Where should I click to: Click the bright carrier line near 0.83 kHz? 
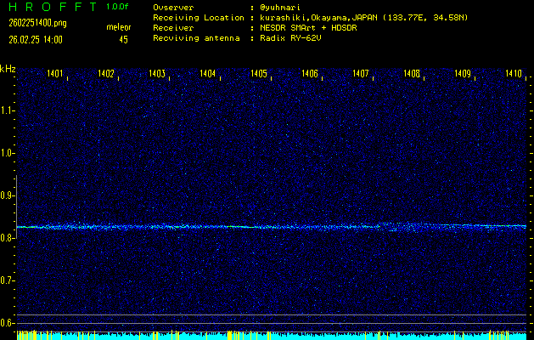[x=272, y=227]
